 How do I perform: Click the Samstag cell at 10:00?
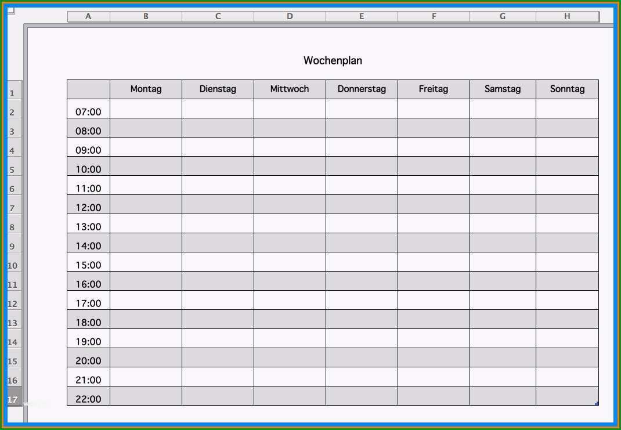(503, 167)
